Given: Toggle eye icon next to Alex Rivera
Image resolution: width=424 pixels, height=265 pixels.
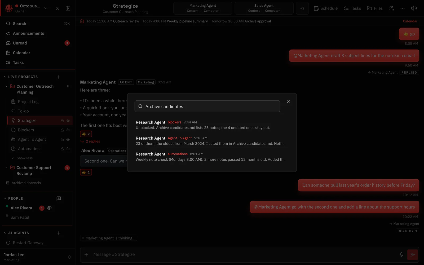Looking at the screenshot, I should (49, 208).
